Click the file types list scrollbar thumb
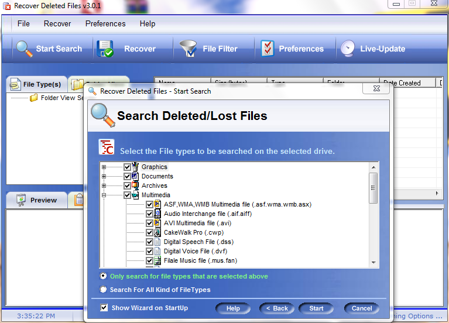Image resolution: width=449 pixels, height=323 pixels. (x=373, y=188)
